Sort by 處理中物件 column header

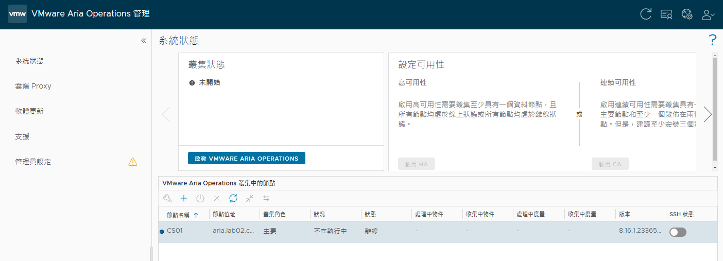pyautogui.click(x=429, y=214)
